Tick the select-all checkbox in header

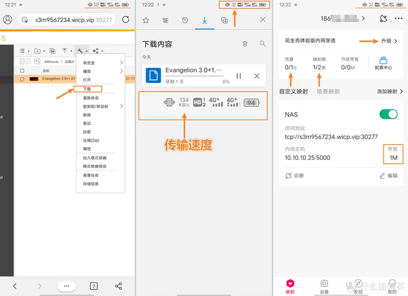22,71
